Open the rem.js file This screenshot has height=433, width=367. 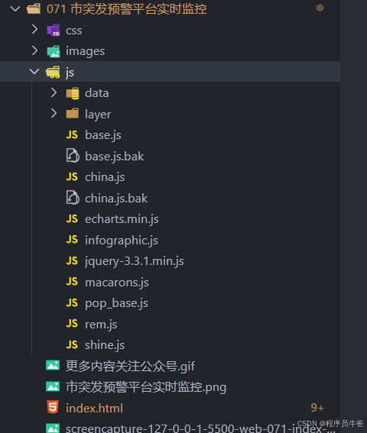101,325
